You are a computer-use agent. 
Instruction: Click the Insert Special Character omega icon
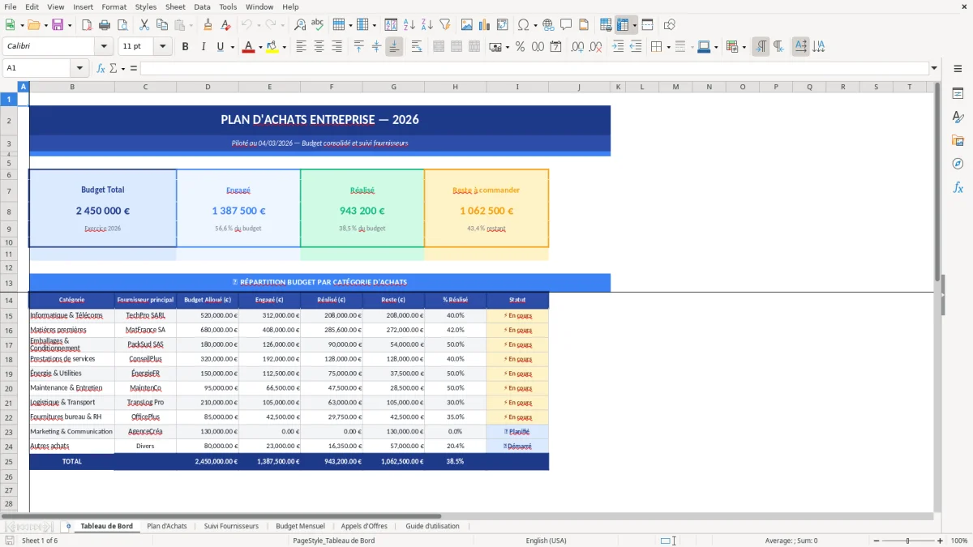(x=523, y=25)
